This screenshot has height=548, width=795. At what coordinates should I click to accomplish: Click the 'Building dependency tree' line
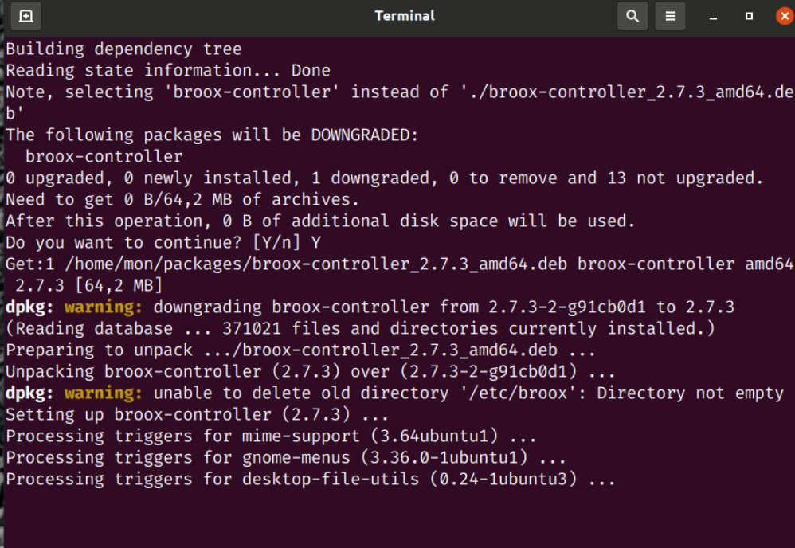pos(123,49)
